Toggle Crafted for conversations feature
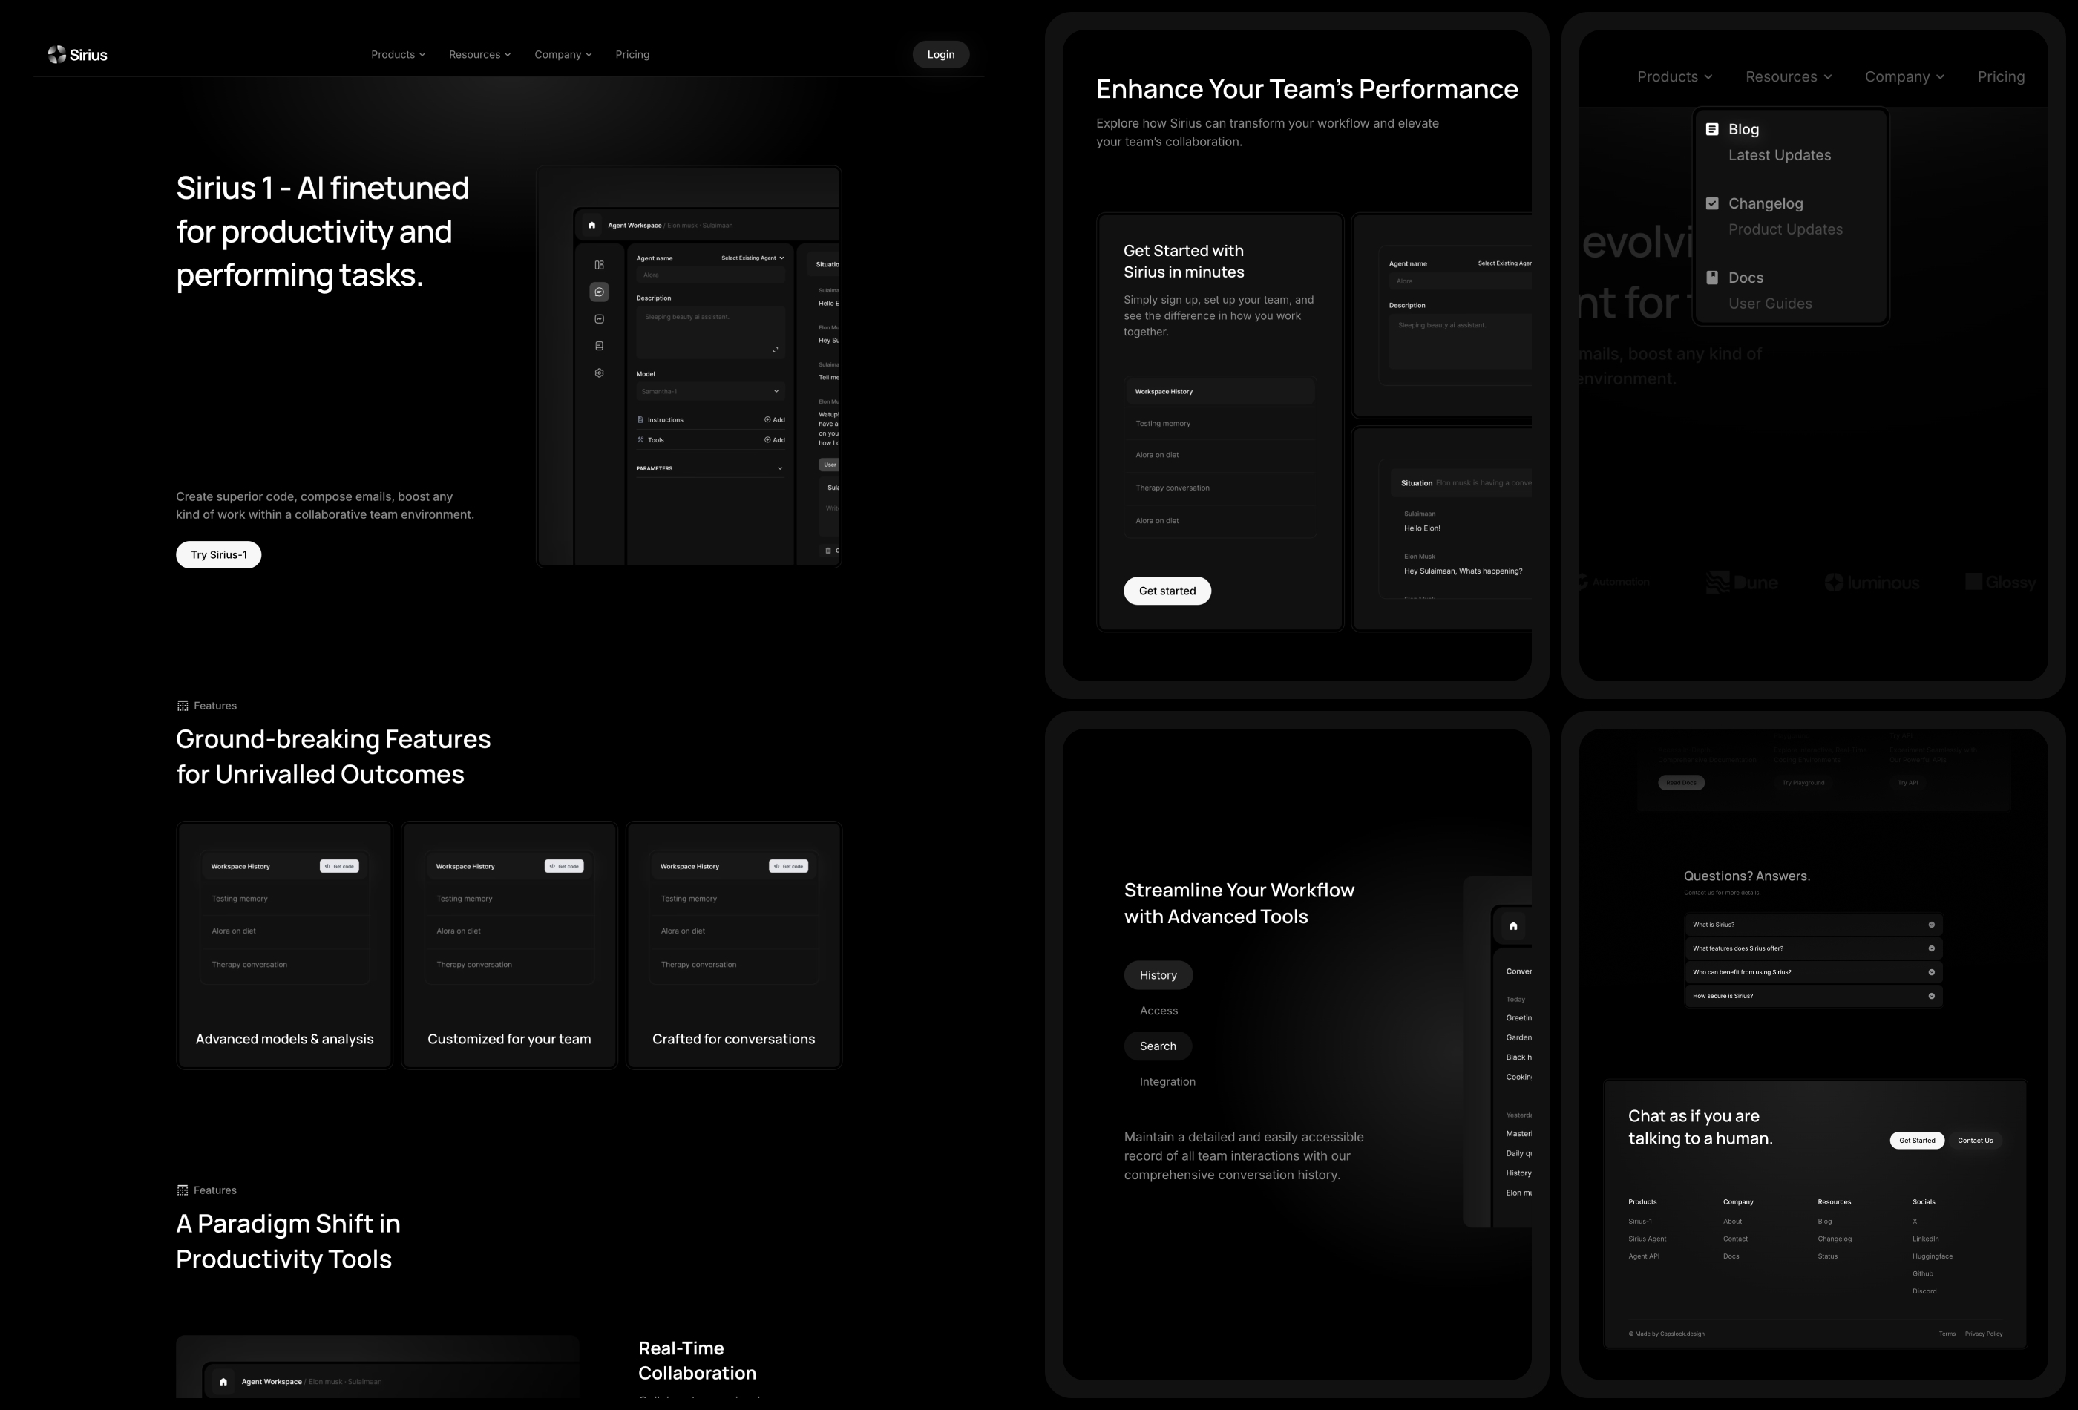 pos(732,942)
